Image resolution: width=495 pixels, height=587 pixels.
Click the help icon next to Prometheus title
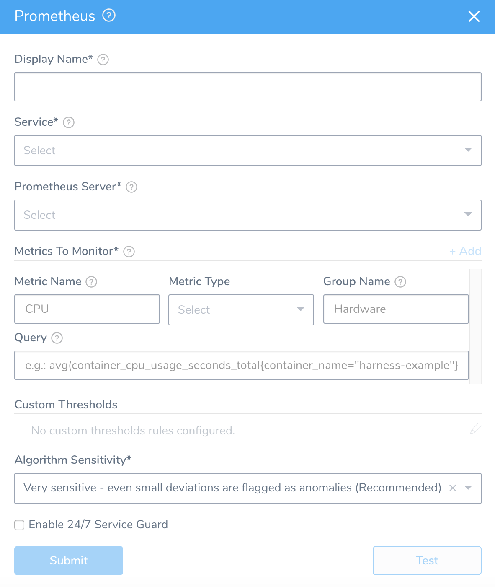pos(109,16)
